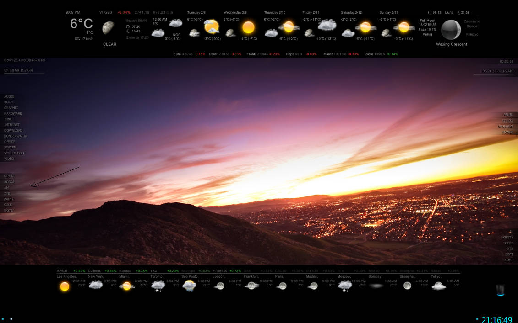Screen dimensions: 518x323
Task: Click the Moscow snowy weather icon
Action: pyautogui.click(x=345, y=286)
